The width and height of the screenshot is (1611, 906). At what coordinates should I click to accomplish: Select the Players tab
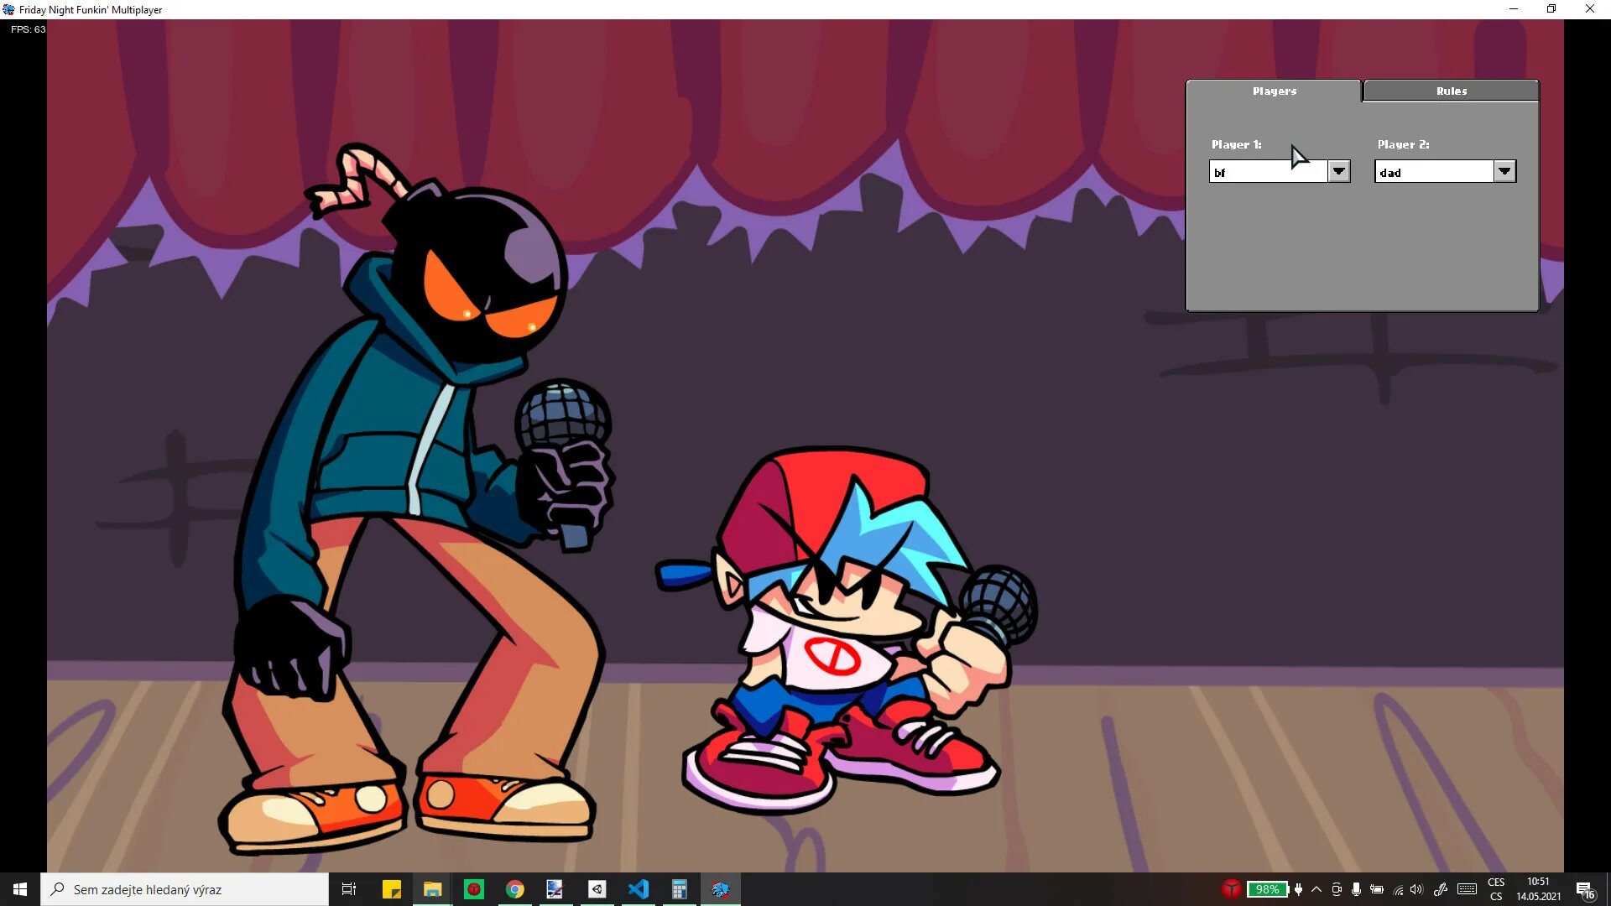(x=1274, y=91)
